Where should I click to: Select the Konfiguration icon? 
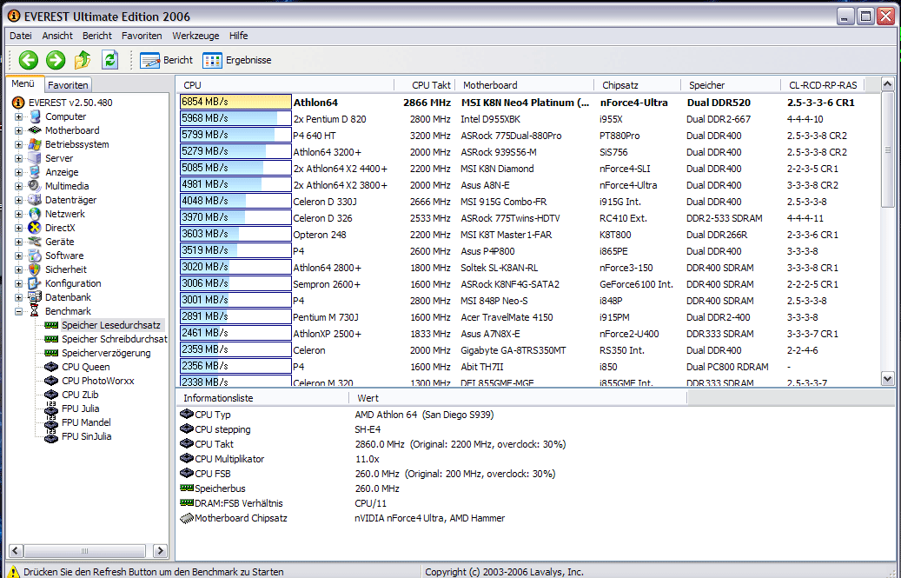35,283
